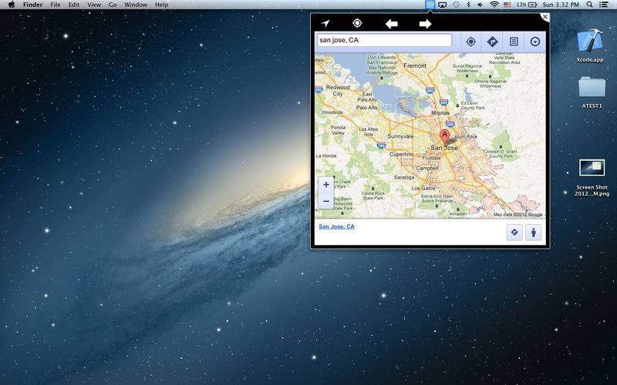This screenshot has width=617, height=385.
Task: Open the Edit menu
Action: [73, 5]
